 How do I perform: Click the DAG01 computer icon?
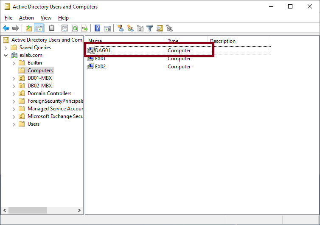pos(91,50)
